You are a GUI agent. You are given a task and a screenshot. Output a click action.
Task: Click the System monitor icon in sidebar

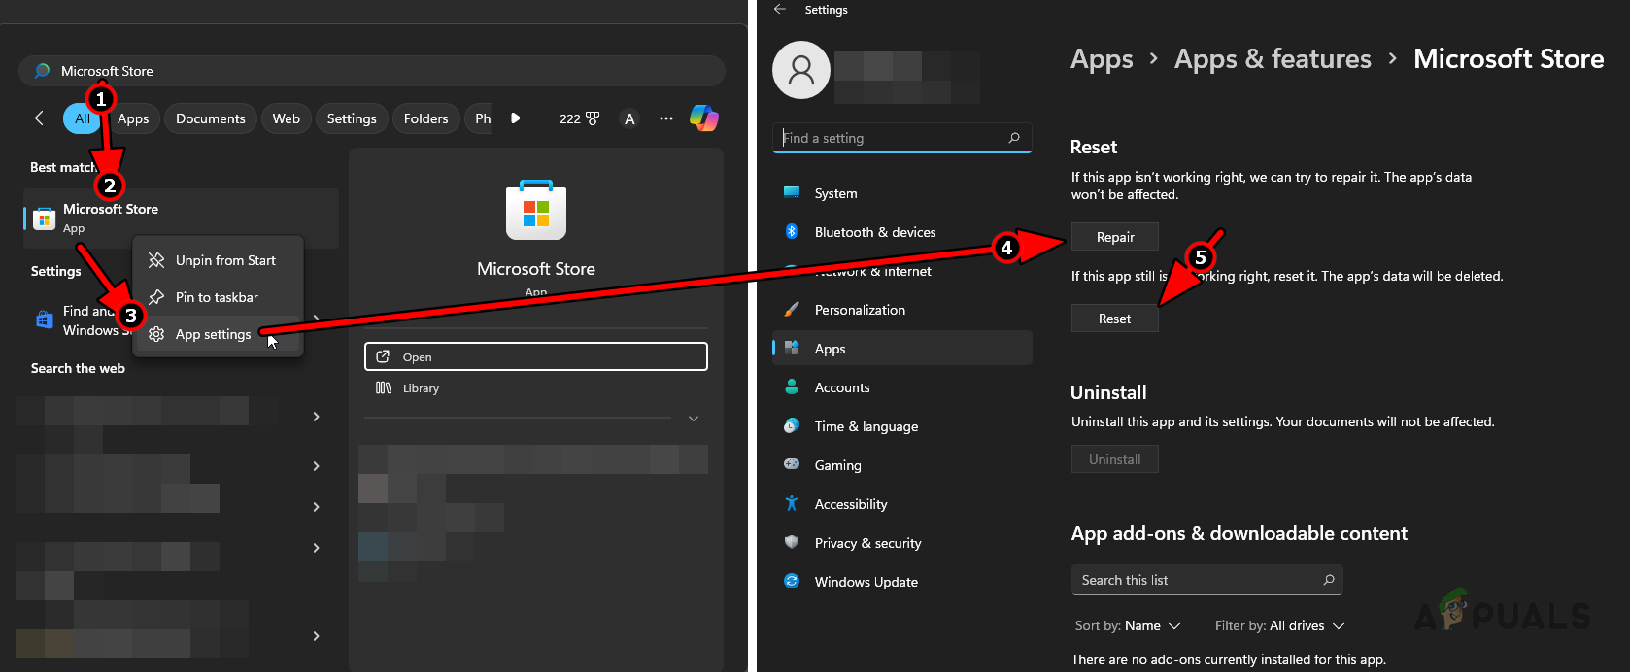792,192
